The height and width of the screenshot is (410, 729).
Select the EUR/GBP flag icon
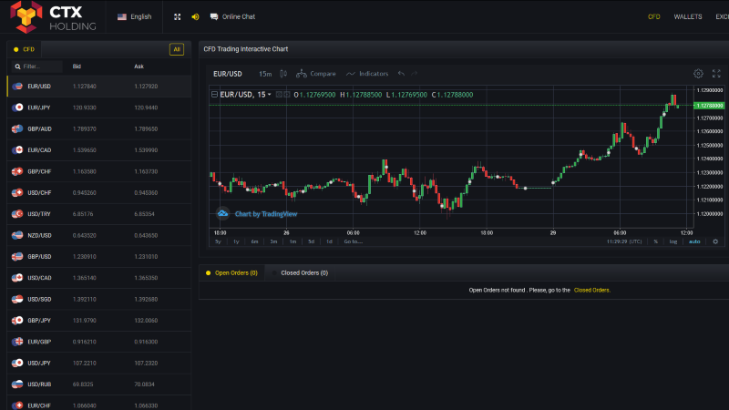pyautogui.click(x=17, y=342)
